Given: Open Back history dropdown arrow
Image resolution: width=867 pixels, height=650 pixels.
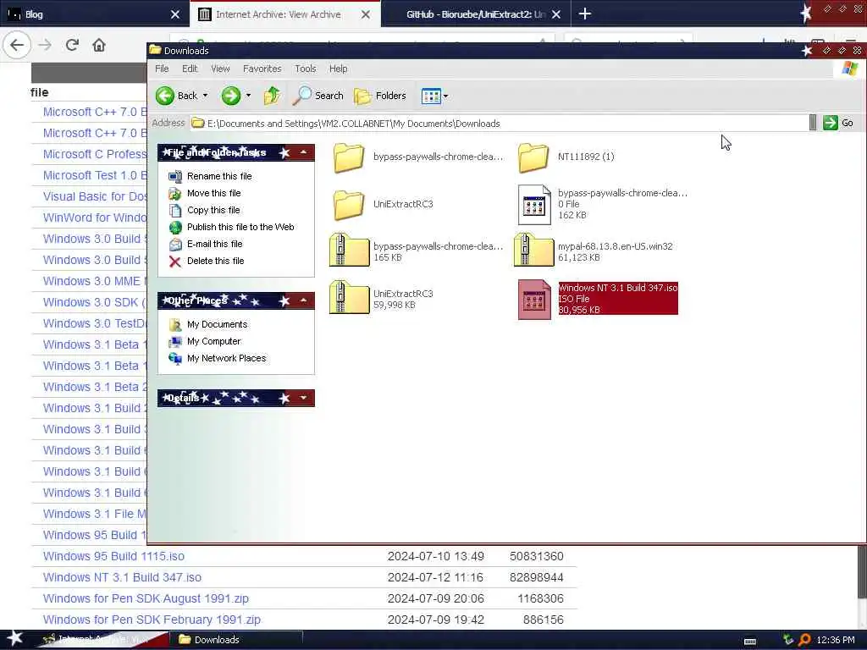Looking at the screenshot, I should 205,96.
